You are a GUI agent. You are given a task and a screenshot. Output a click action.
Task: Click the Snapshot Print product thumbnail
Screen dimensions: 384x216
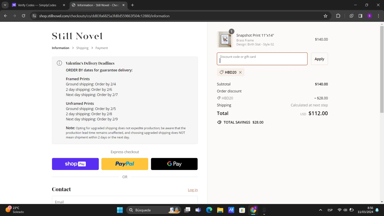tap(225, 39)
